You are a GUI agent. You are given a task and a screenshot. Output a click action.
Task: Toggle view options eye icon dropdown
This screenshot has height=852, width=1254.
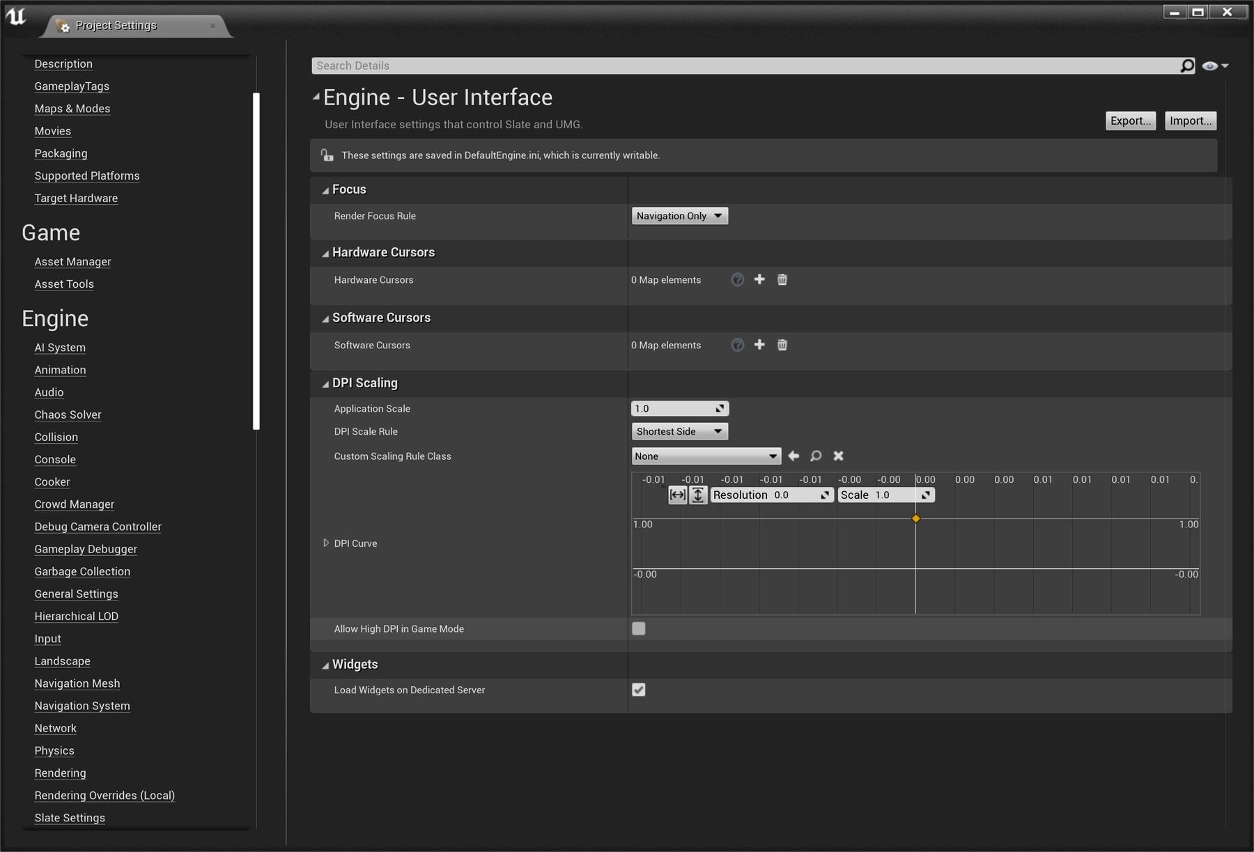tap(1215, 66)
